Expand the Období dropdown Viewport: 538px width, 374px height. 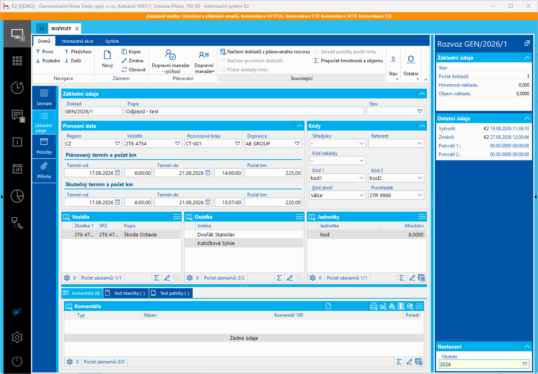[x=525, y=364]
